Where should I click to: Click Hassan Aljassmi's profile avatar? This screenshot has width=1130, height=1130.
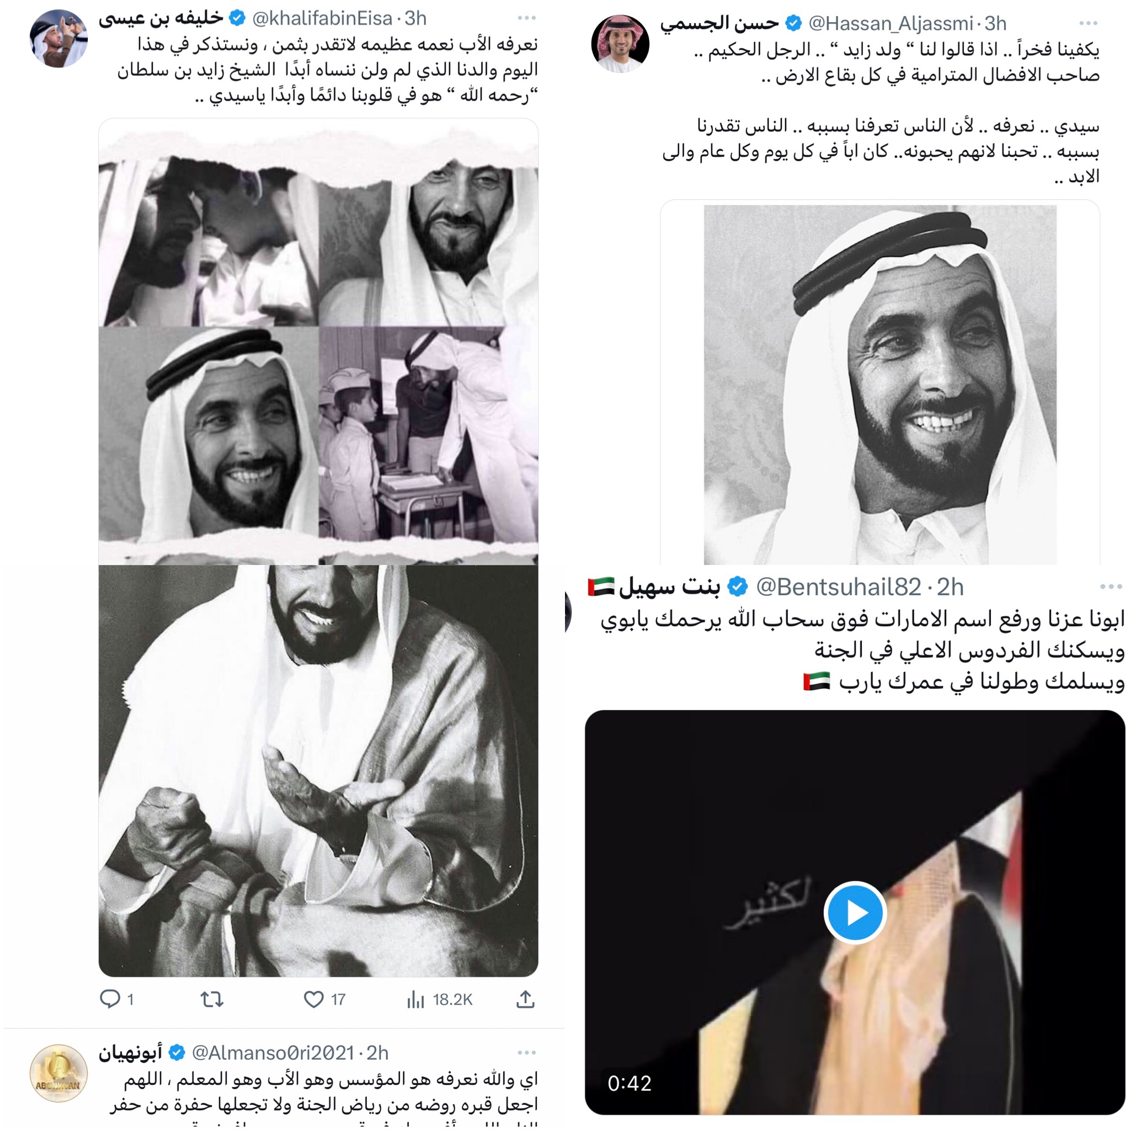[620, 44]
